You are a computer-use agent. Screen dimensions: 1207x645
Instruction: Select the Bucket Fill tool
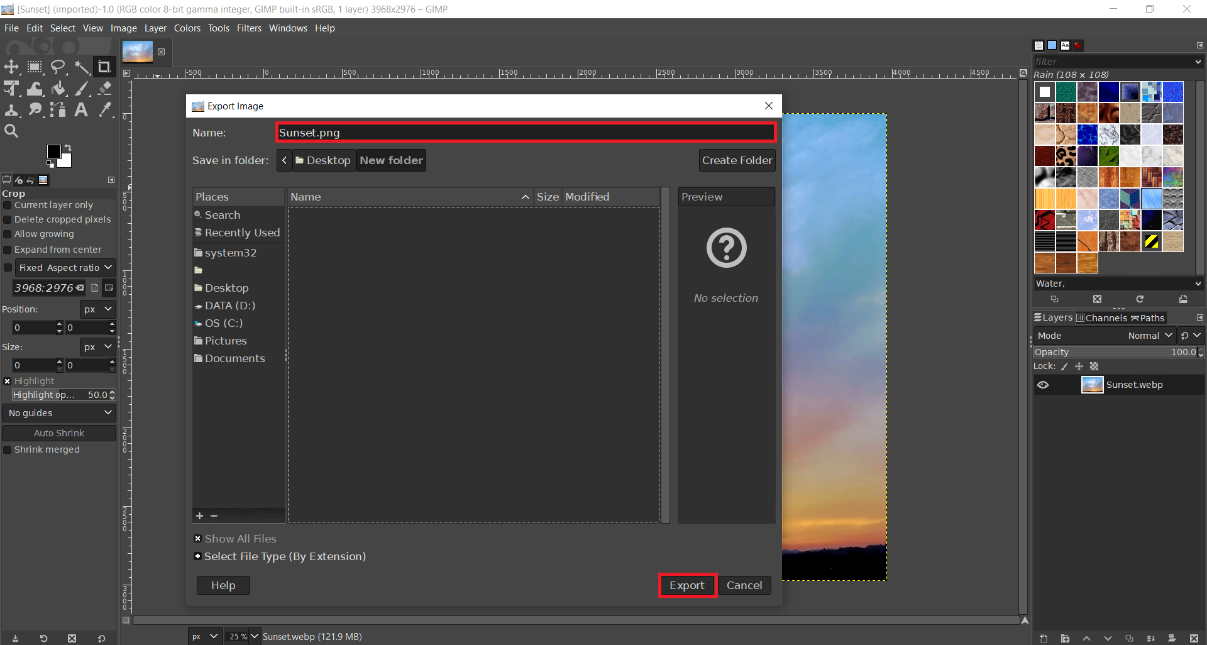(x=58, y=89)
